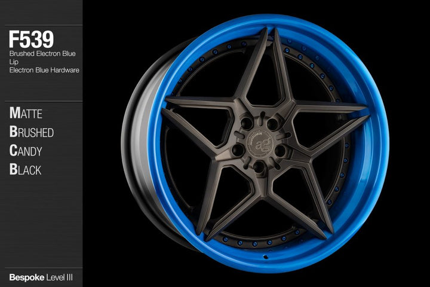Select the Candy finish label
The height and width of the screenshot is (287, 430).
tap(26, 151)
